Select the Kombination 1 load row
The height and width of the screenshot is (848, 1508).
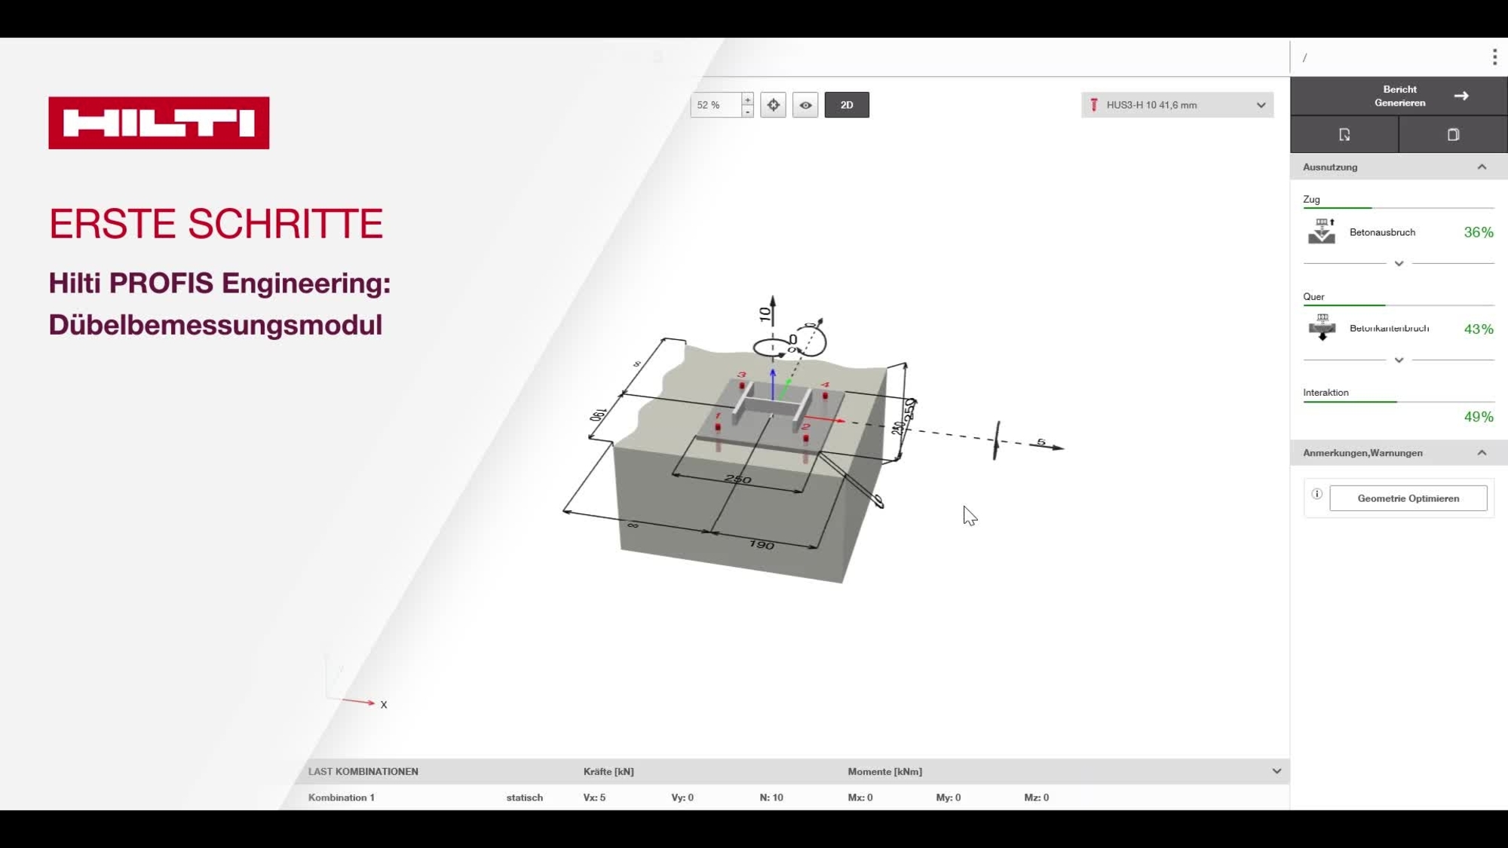click(x=343, y=797)
